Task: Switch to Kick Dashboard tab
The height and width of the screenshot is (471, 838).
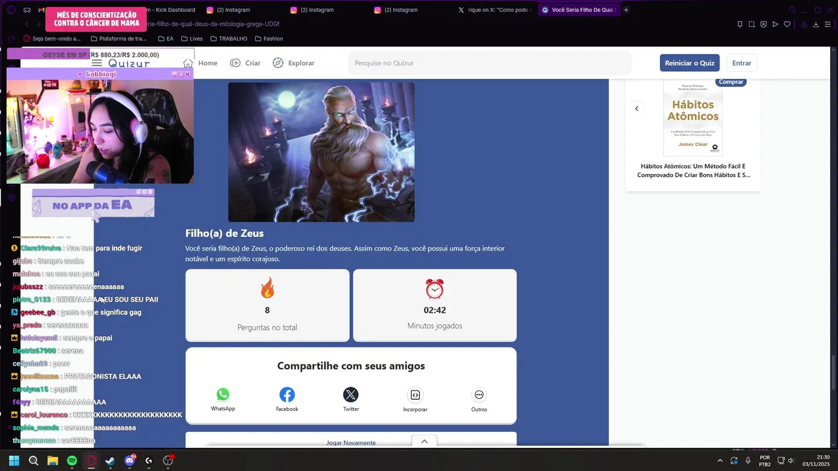Action: pyautogui.click(x=170, y=10)
